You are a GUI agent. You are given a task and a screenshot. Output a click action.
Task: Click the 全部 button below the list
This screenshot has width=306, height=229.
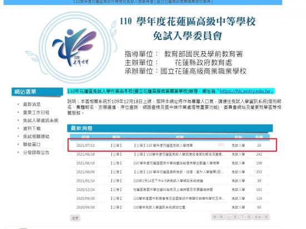[x=75, y=218]
